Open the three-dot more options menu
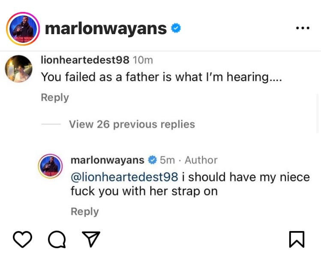 pos(303,28)
